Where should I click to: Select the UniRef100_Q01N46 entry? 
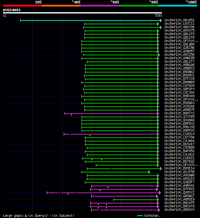[179, 120]
